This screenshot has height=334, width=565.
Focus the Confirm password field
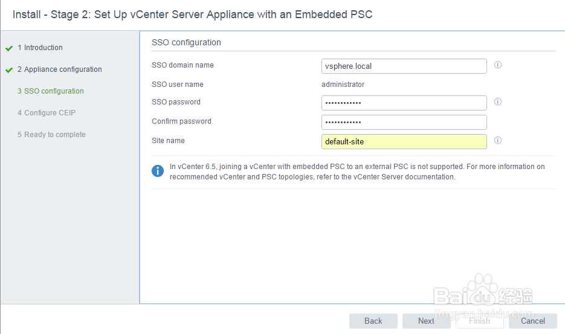404,122
